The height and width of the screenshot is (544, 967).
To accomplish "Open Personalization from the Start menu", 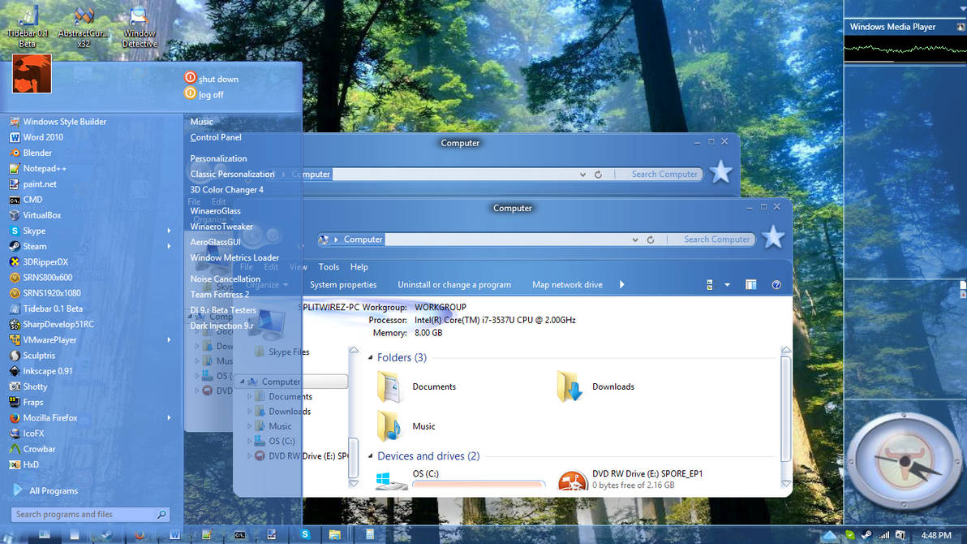I will click(x=218, y=158).
